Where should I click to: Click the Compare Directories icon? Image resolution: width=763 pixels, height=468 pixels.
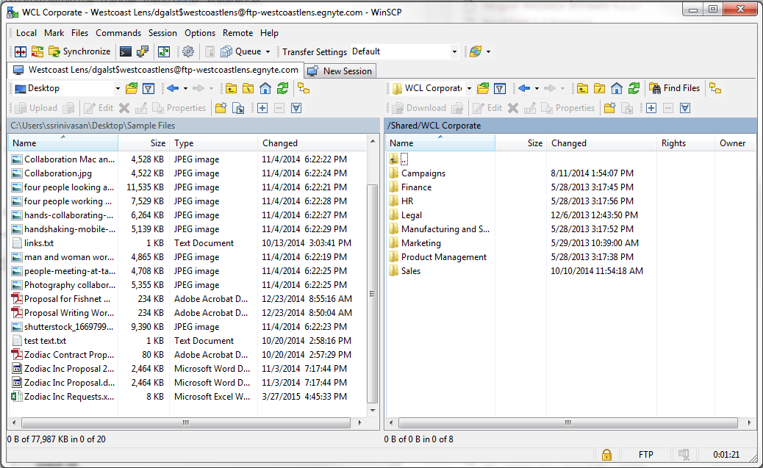pos(21,51)
